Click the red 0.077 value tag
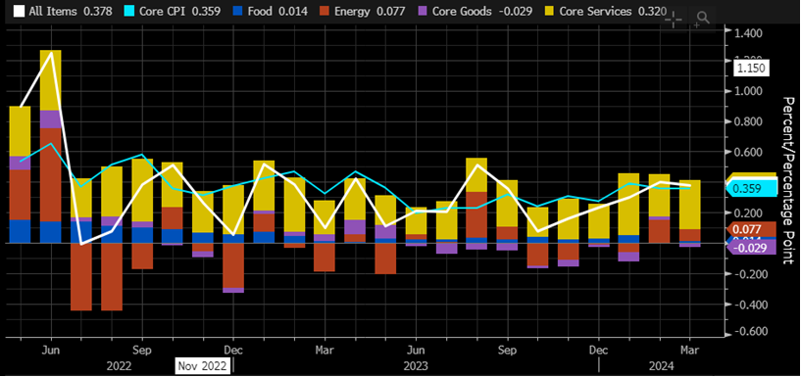 click(x=751, y=229)
